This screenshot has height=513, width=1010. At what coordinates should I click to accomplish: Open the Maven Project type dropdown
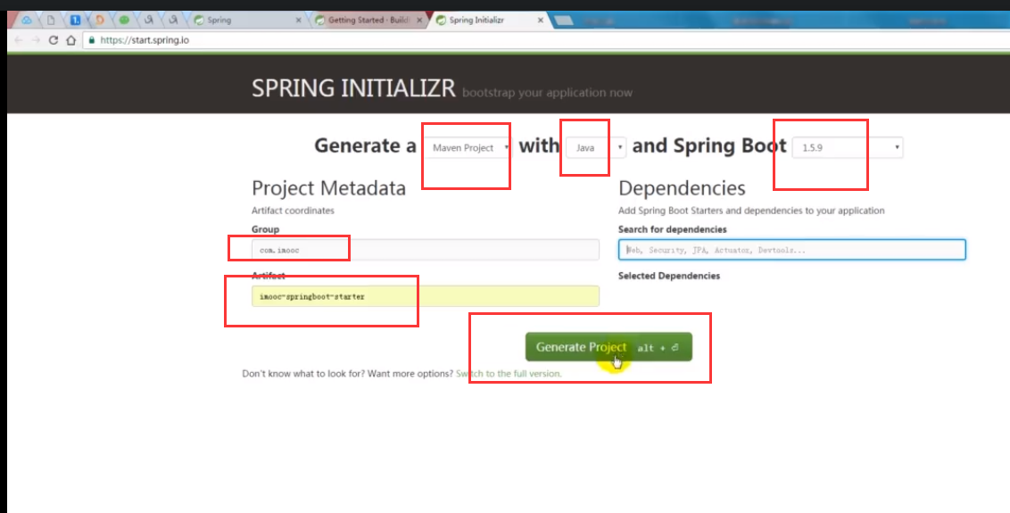[x=468, y=147]
